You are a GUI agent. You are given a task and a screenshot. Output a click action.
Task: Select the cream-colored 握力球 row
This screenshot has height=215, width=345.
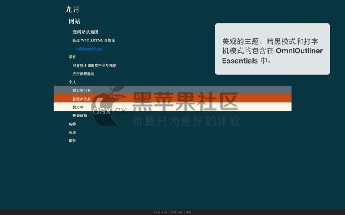point(172,107)
